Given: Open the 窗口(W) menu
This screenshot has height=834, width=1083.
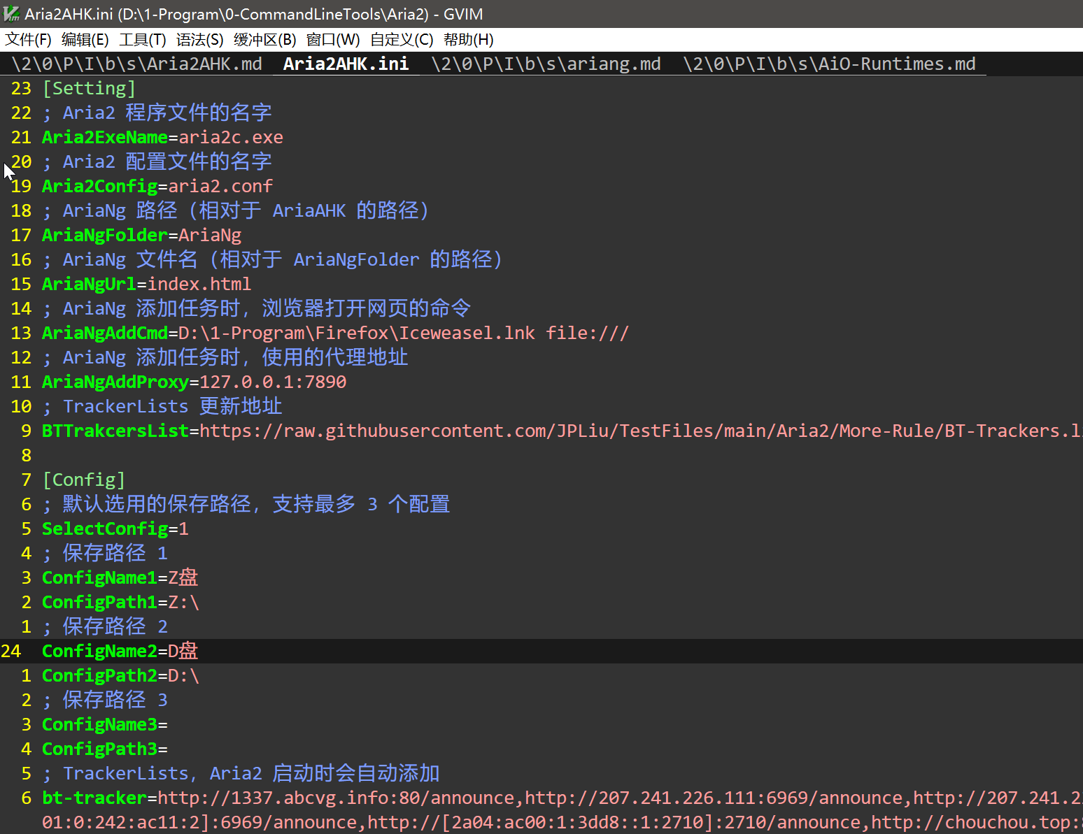Looking at the screenshot, I should pos(333,40).
